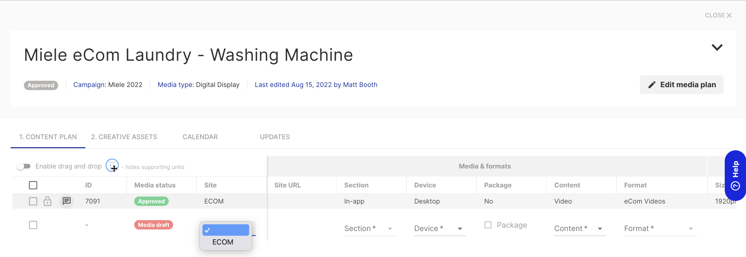
Task: Click the Package column header
Action: click(498, 185)
